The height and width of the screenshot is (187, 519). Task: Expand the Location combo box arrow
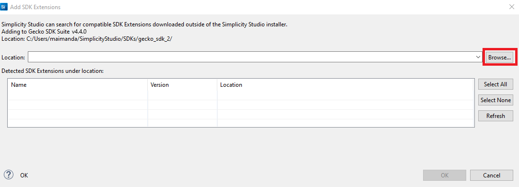pos(478,57)
